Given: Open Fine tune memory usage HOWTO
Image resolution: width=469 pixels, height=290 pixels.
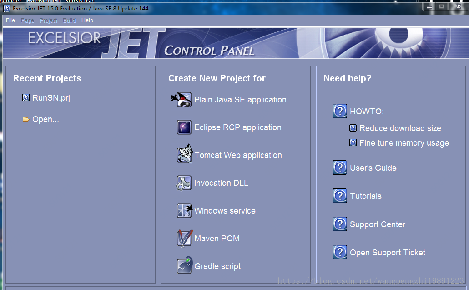Looking at the screenshot, I should pyautogui.click(x=404, y=143).
